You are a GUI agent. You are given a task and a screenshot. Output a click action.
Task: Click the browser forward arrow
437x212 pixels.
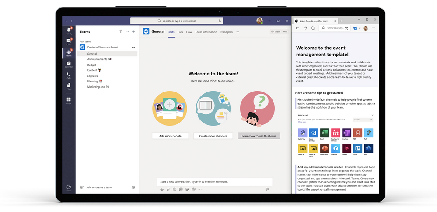coord(305,28)
